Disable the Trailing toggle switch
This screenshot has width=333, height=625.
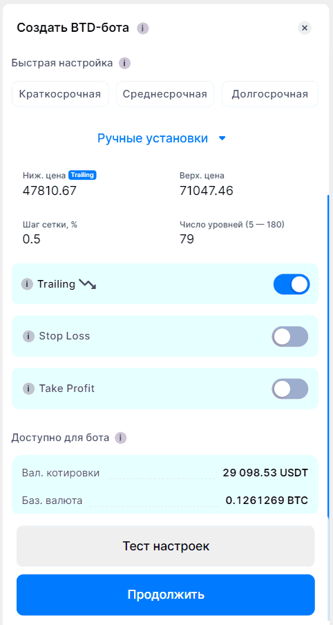(x=292, y=284)
